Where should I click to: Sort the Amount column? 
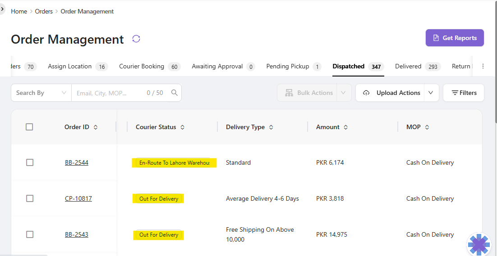[346, 127]
